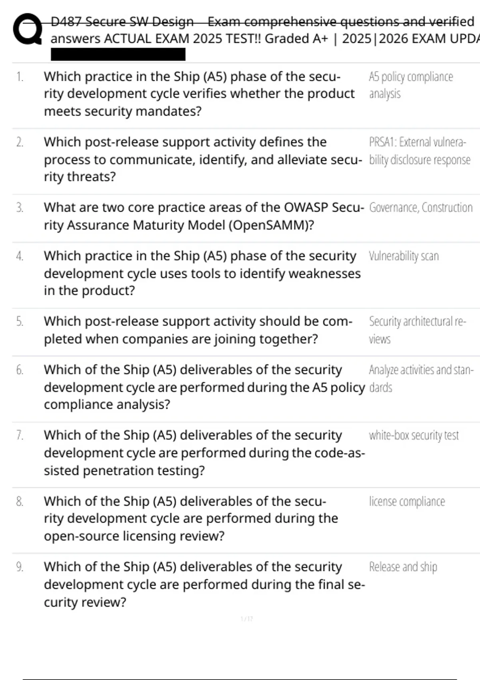
Task: Select the OpenSAMM core practice areas question
Action: pyautogui.click(x=204, y=216)
